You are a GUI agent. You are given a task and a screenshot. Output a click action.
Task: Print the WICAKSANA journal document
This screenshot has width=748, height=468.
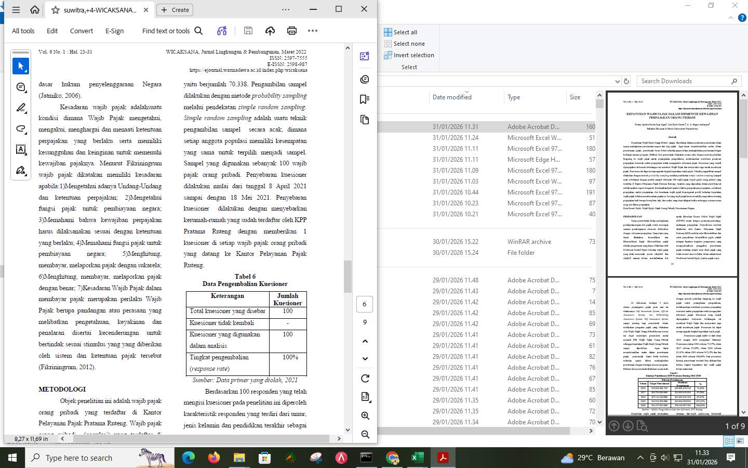point(292,31)
